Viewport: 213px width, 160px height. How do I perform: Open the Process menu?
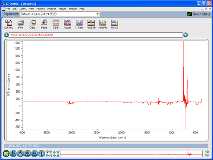41,9
